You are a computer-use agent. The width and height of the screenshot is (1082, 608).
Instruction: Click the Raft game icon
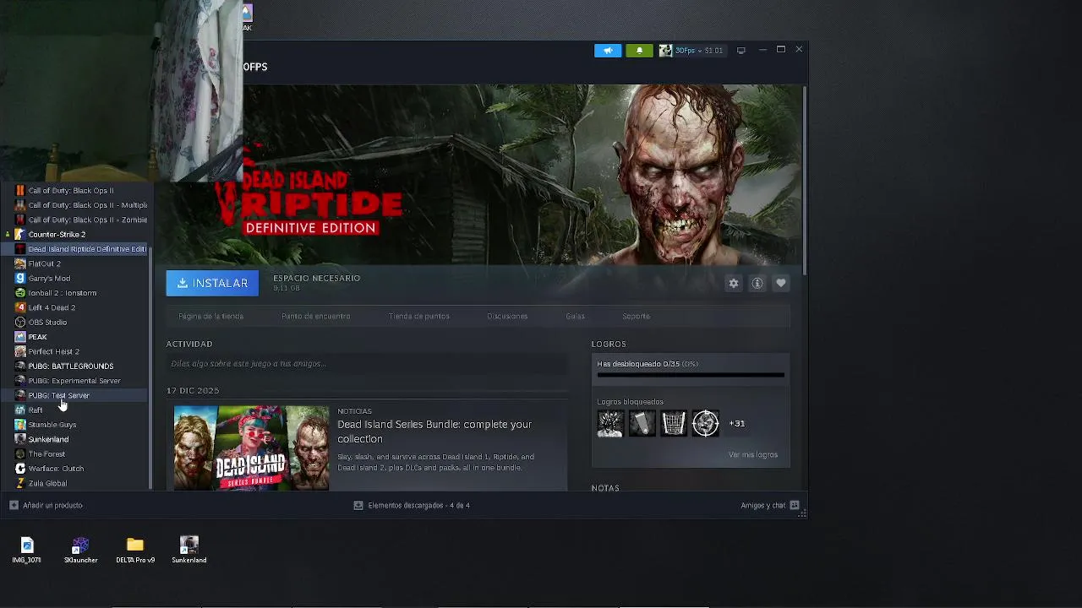pos(20,410)
